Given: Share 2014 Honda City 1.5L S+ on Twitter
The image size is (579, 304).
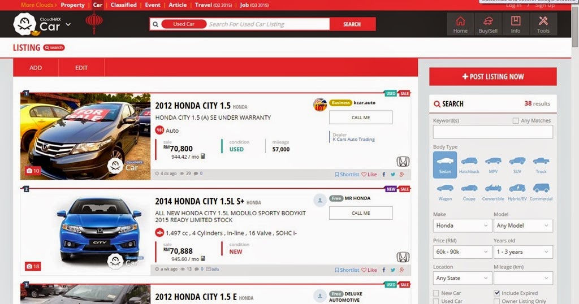Looking at the screenshot, I should pyautogui.click(x=393, y=270).
